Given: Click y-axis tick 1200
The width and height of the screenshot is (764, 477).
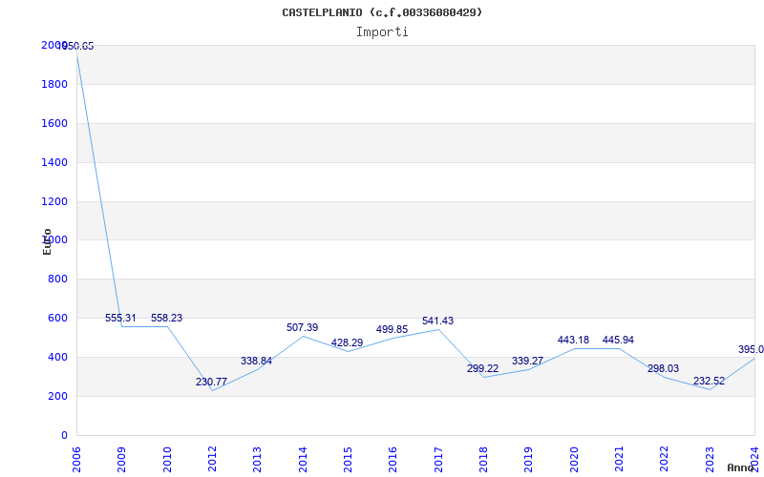Looking at the screenshot, I should 54,201.
